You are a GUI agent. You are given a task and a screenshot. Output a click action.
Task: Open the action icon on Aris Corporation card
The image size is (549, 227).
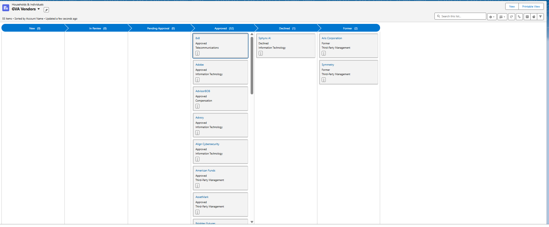pos(324,53)
